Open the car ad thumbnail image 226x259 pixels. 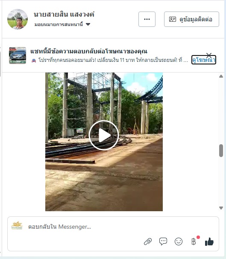tap(18, 55)
